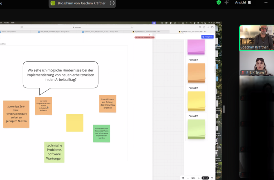Click the 'Um-die-Ecke-denkender Gast' cursor label

(145, 37)
